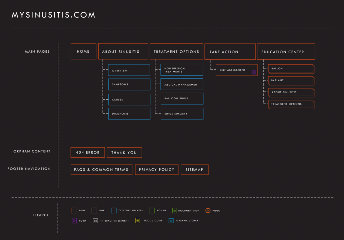344x240 pixels.
Task: Click the 404 Error orphan page box
Action: pyautogui.click(x=88, y=152)
